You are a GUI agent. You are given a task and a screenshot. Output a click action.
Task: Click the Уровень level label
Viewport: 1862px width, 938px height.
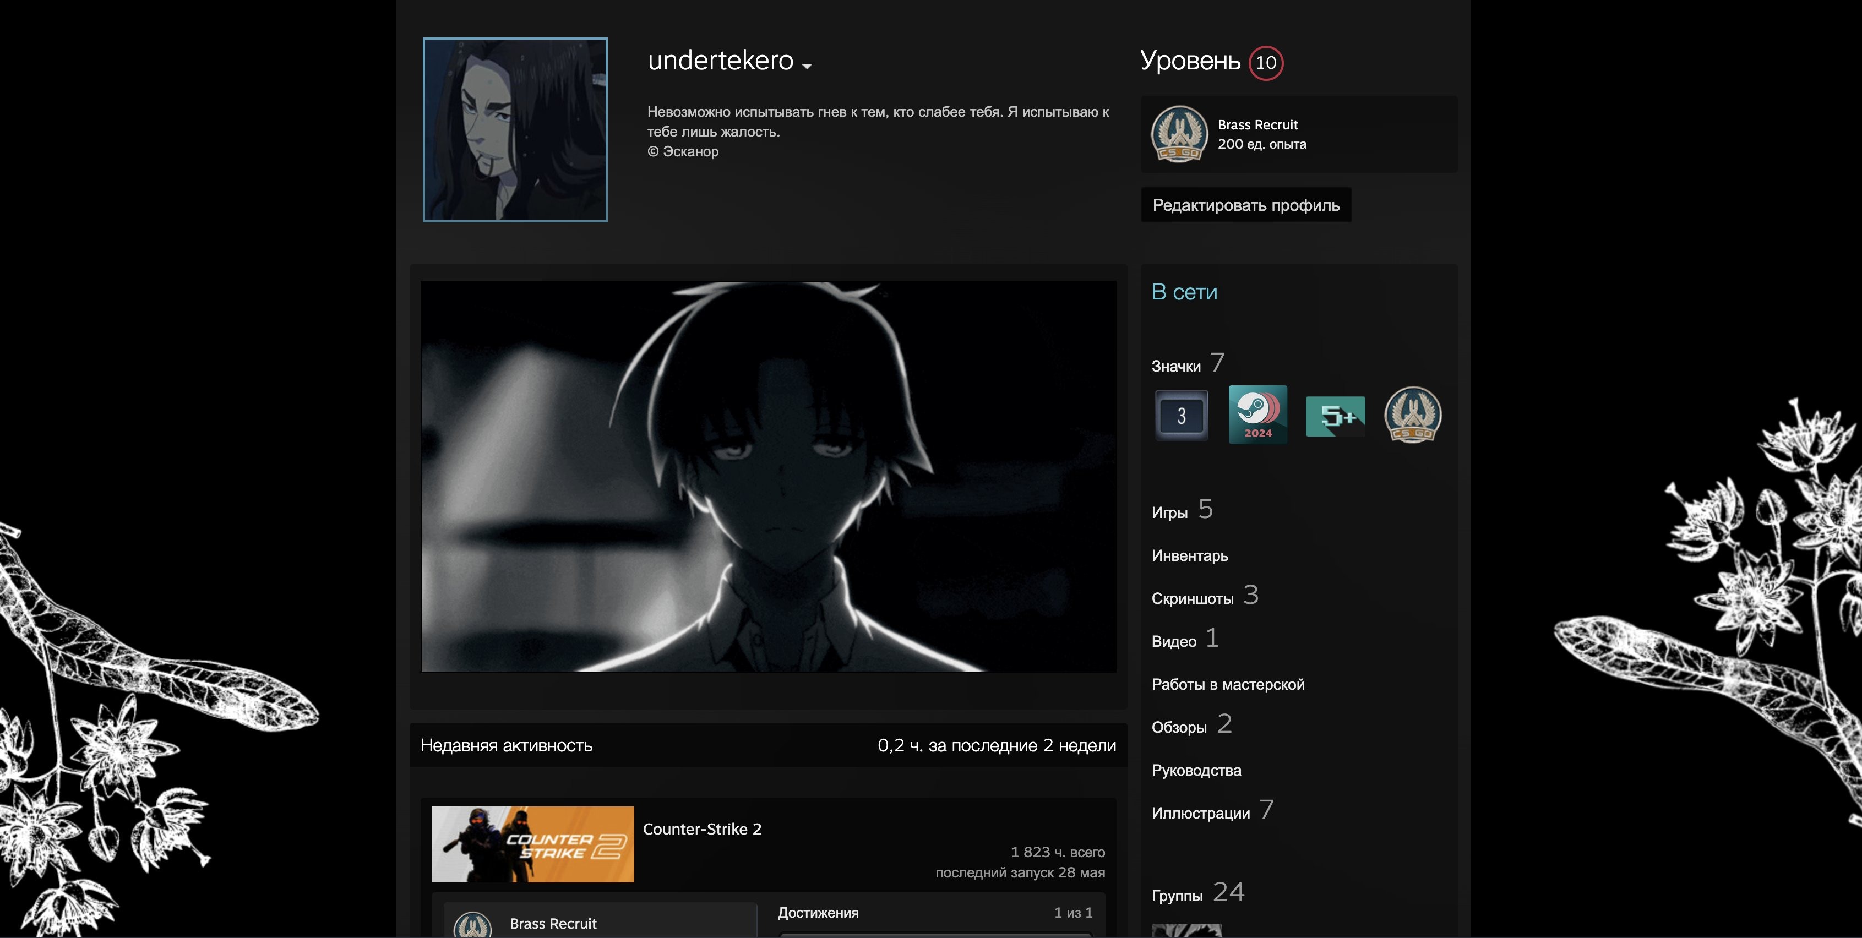tap(1190, 61)
